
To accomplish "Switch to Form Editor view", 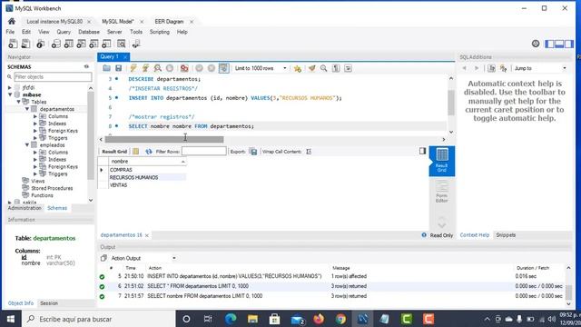I will [442, 192].
